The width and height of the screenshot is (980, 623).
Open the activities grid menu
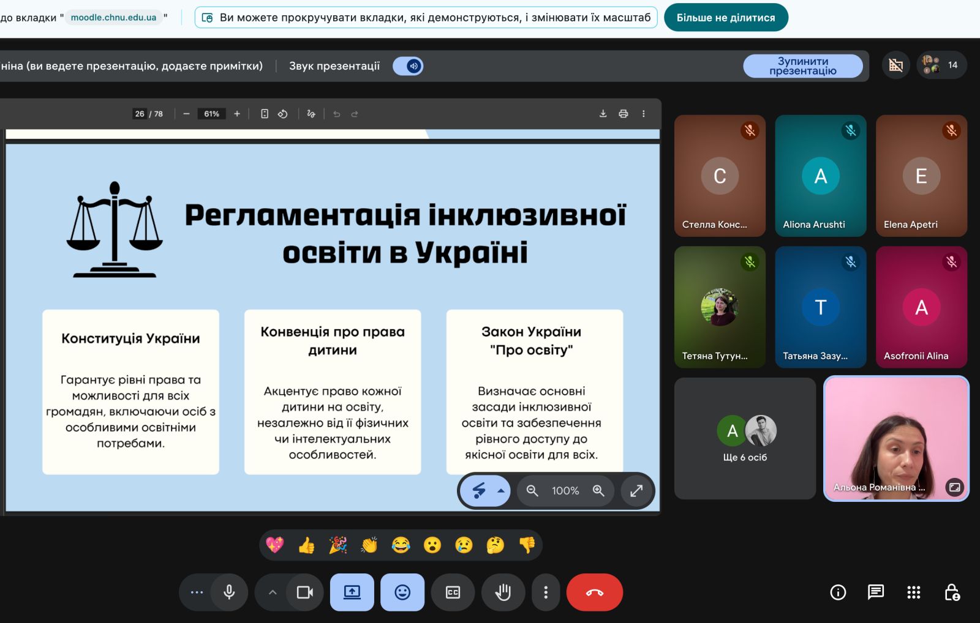[914, 592]
